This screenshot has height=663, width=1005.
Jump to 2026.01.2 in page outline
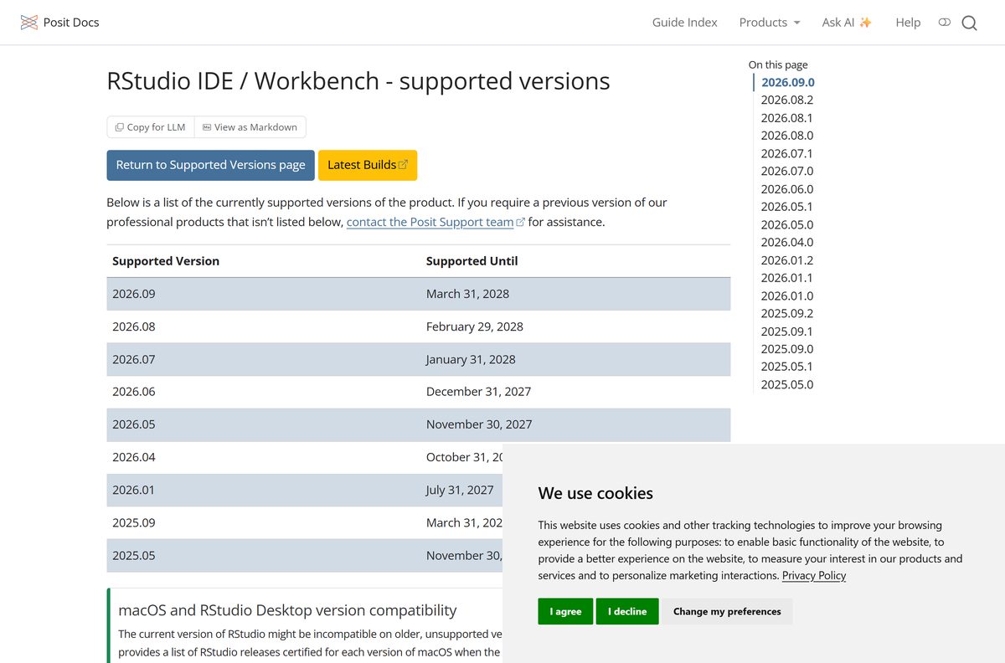pyautogui.click(x=786, y=260)
